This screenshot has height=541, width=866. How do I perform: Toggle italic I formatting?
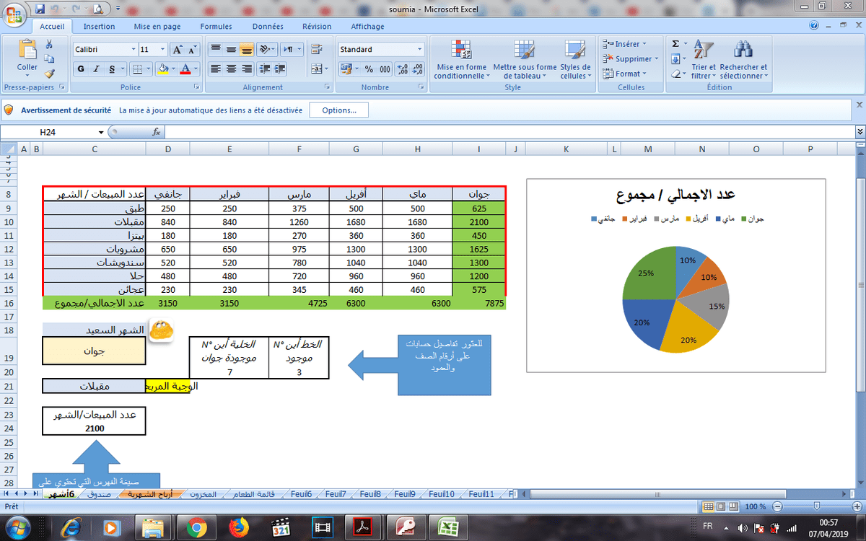(x=97, y=69)
